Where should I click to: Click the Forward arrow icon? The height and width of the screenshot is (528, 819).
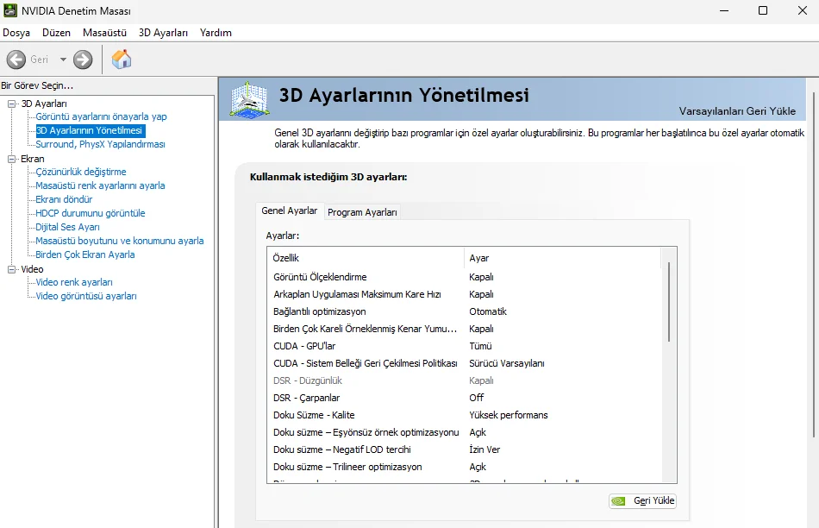[x=83, y=60]
